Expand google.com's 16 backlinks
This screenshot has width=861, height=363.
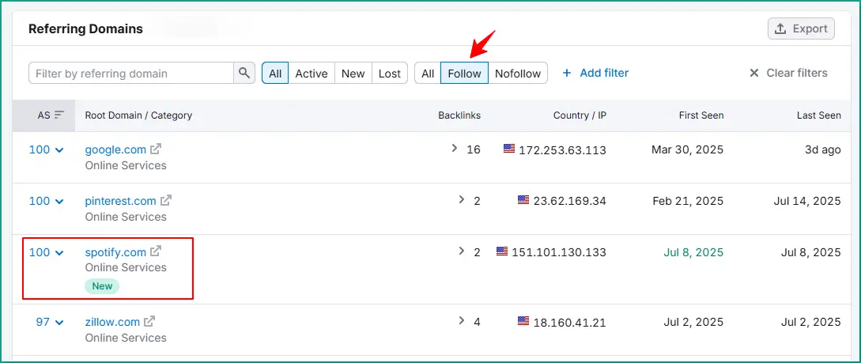click(x=454, y=148)
